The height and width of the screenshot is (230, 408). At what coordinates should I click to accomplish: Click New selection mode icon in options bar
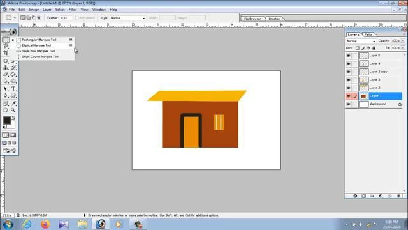pos(23,18)
